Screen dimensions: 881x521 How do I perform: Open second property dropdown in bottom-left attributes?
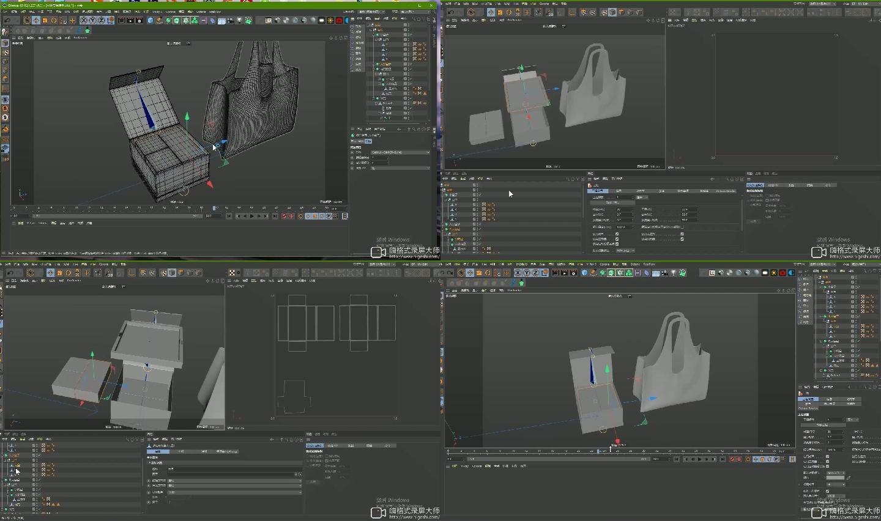[235, 486]
